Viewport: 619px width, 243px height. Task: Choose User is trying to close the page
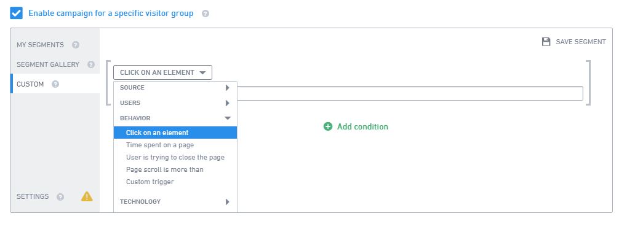tap(175, 157)
